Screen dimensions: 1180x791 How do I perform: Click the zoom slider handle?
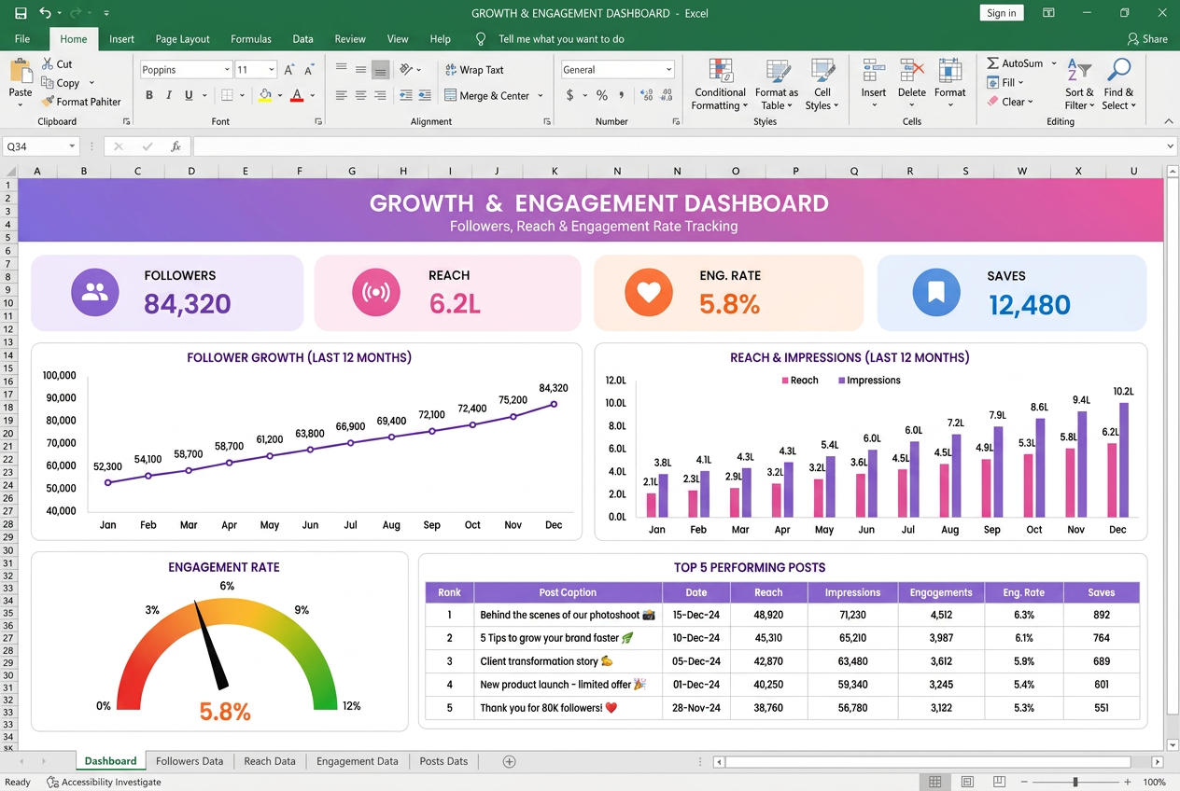pos(1075,782)
